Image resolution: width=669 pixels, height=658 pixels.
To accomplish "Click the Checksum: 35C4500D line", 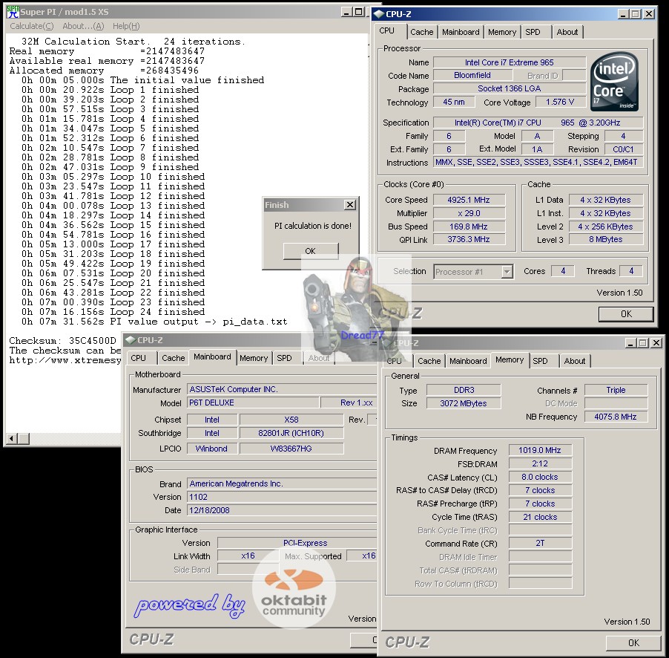I will 63,341.
